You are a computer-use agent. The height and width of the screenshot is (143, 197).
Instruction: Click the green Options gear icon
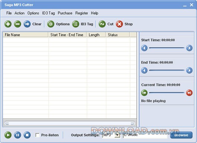point(51,24)
